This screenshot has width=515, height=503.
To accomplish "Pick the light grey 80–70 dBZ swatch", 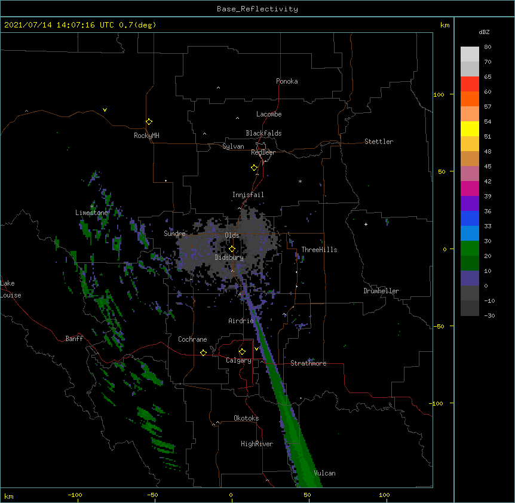I will (x=470, y=54).
